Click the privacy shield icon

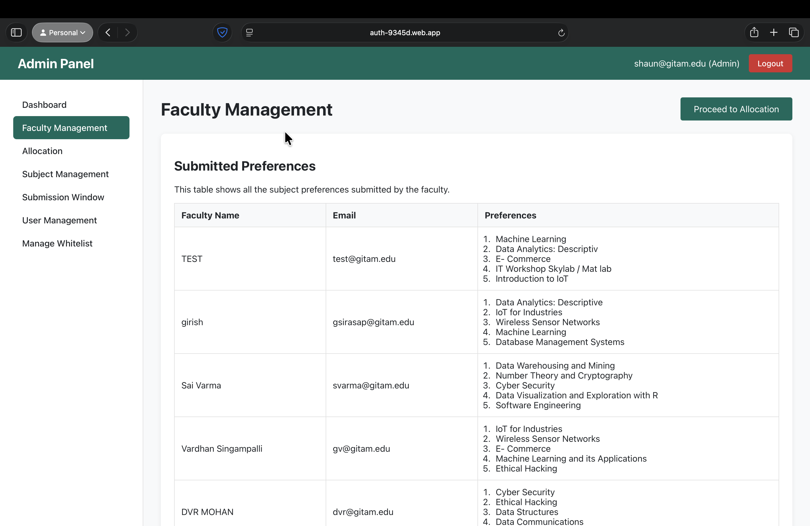tap(222, 33)
